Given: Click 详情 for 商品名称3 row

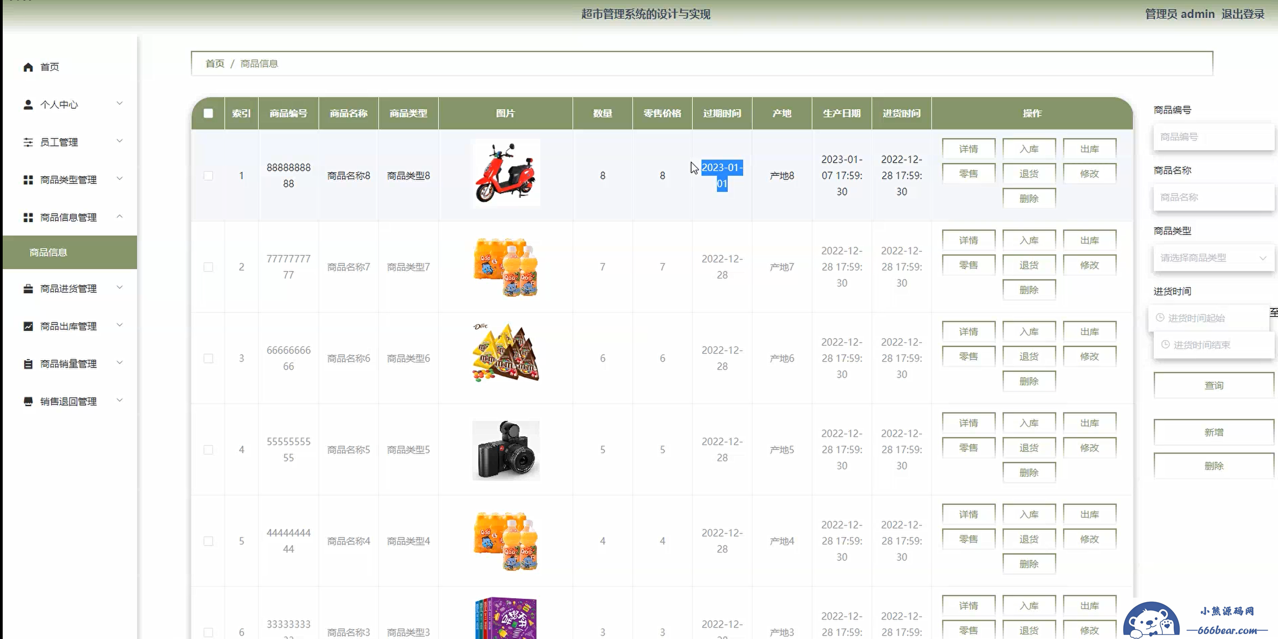Looking at the screenshot, I should click(969, 605).
